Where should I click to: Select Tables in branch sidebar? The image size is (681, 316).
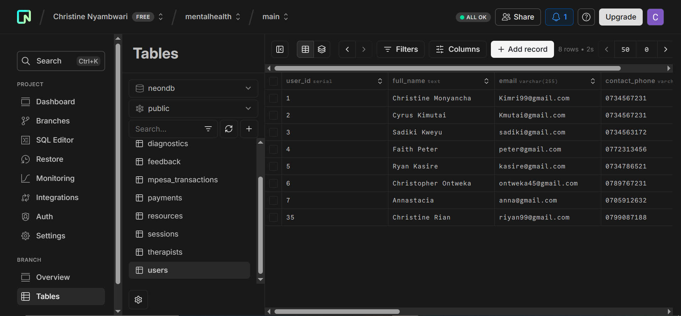point(61,296)
